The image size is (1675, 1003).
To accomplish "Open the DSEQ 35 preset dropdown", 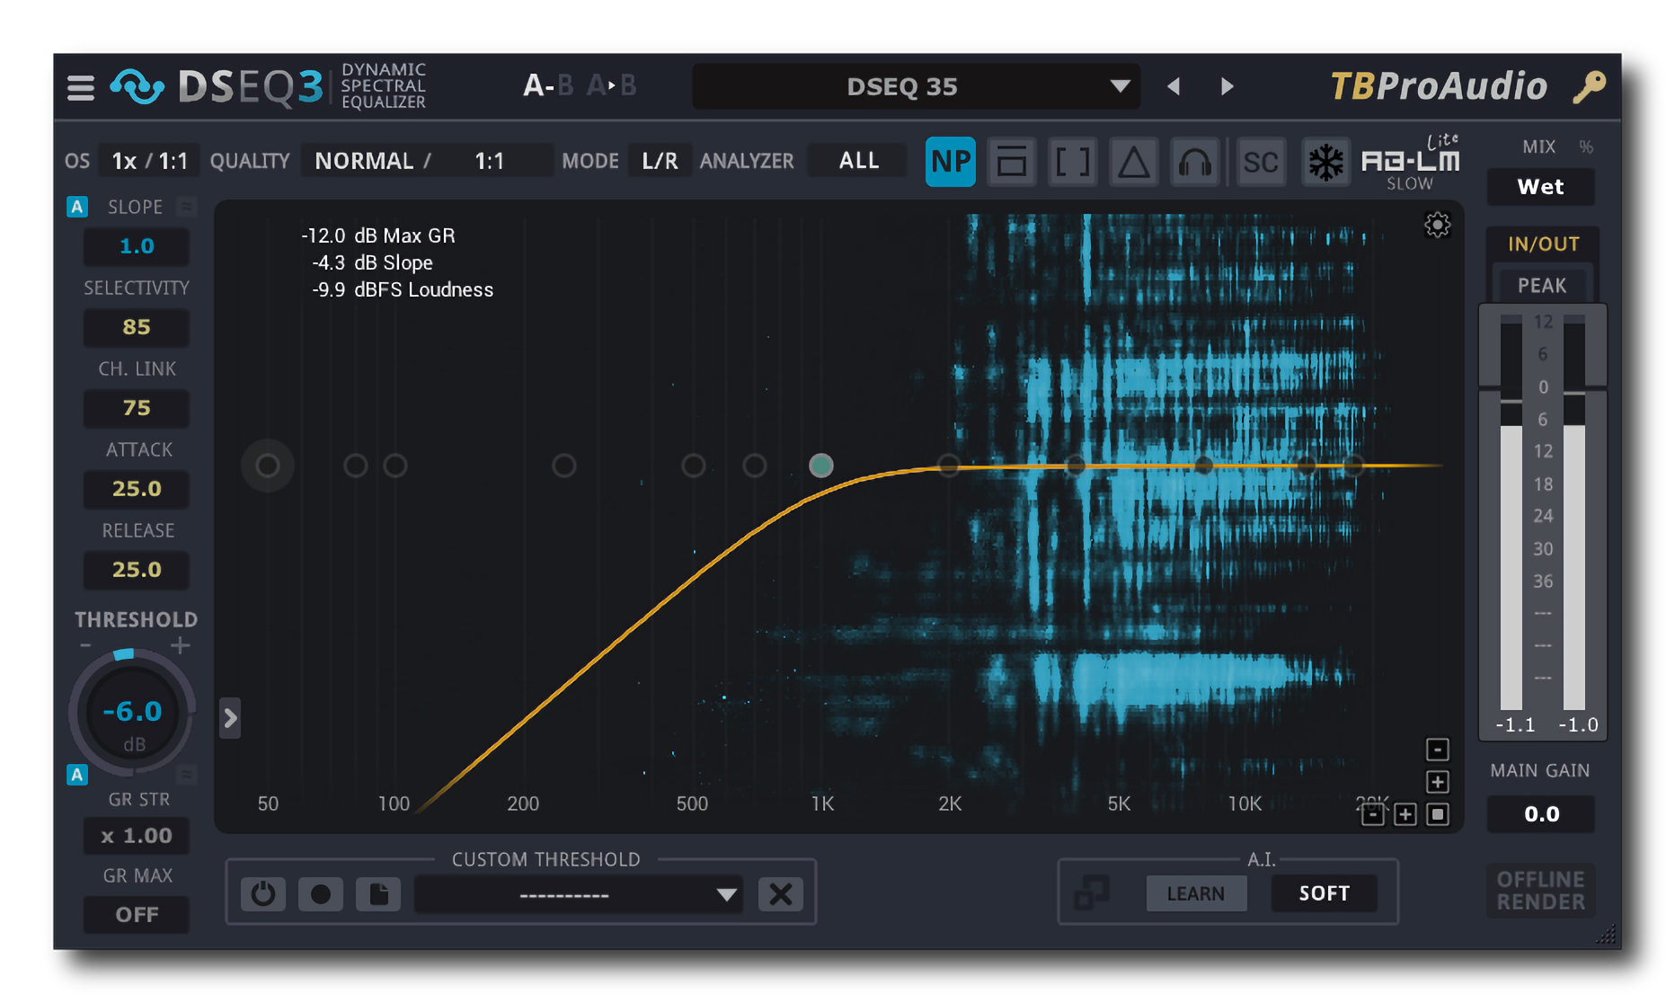I will pyautogui.click(x=915, y=86).
